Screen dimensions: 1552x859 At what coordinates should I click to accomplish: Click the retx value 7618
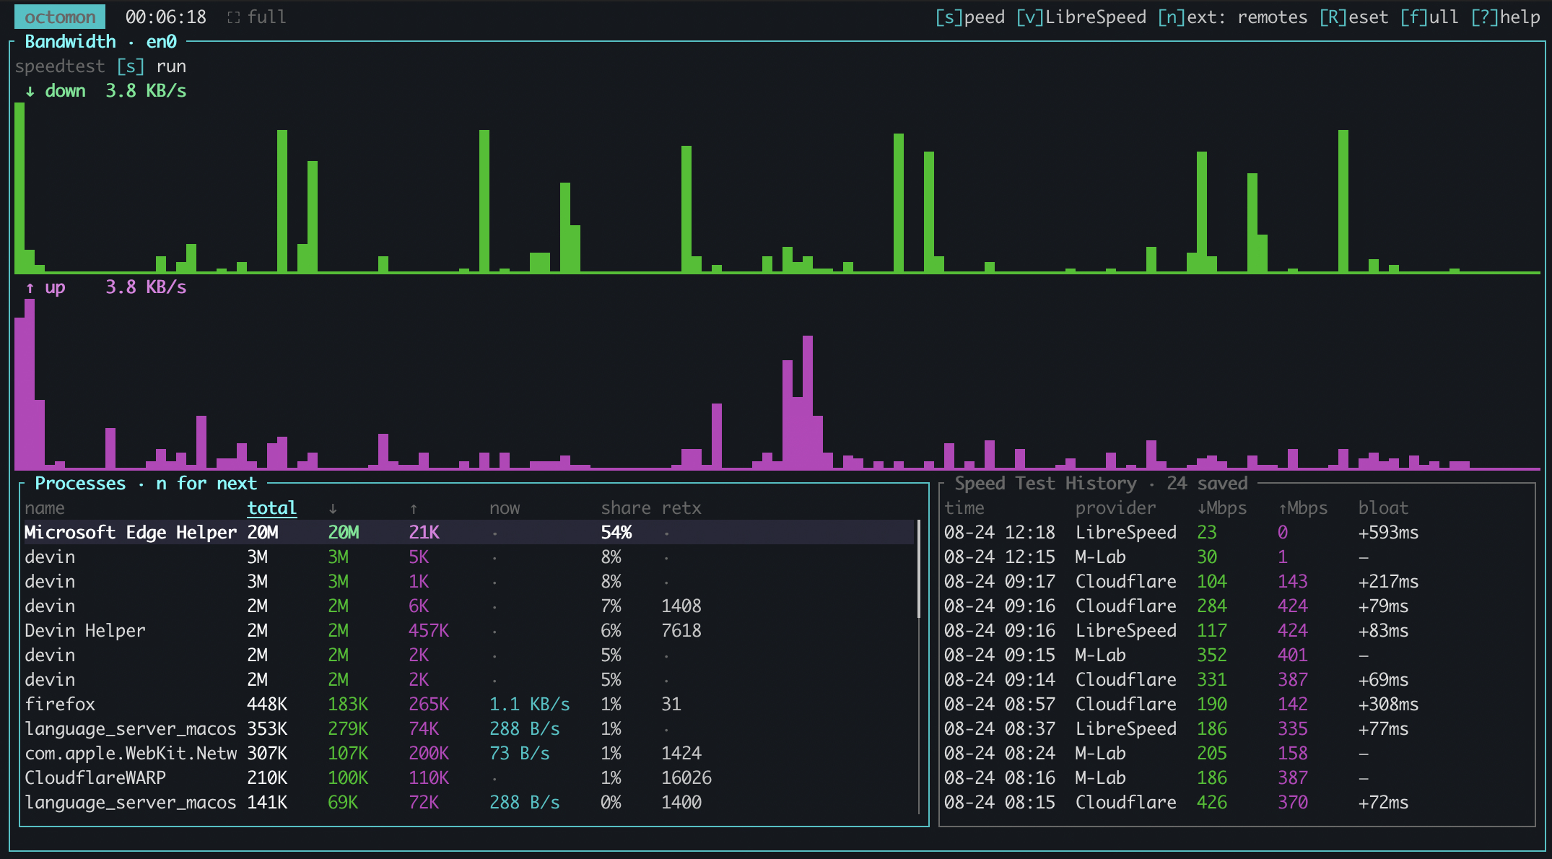pyautogui.click(x=681, y=631)
